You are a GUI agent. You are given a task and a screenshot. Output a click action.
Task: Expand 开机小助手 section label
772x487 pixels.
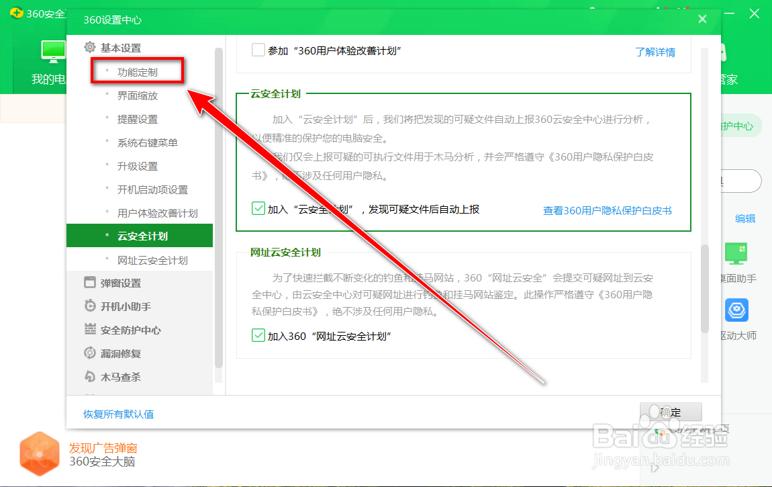pyautogui.click(x=126, y=306)
